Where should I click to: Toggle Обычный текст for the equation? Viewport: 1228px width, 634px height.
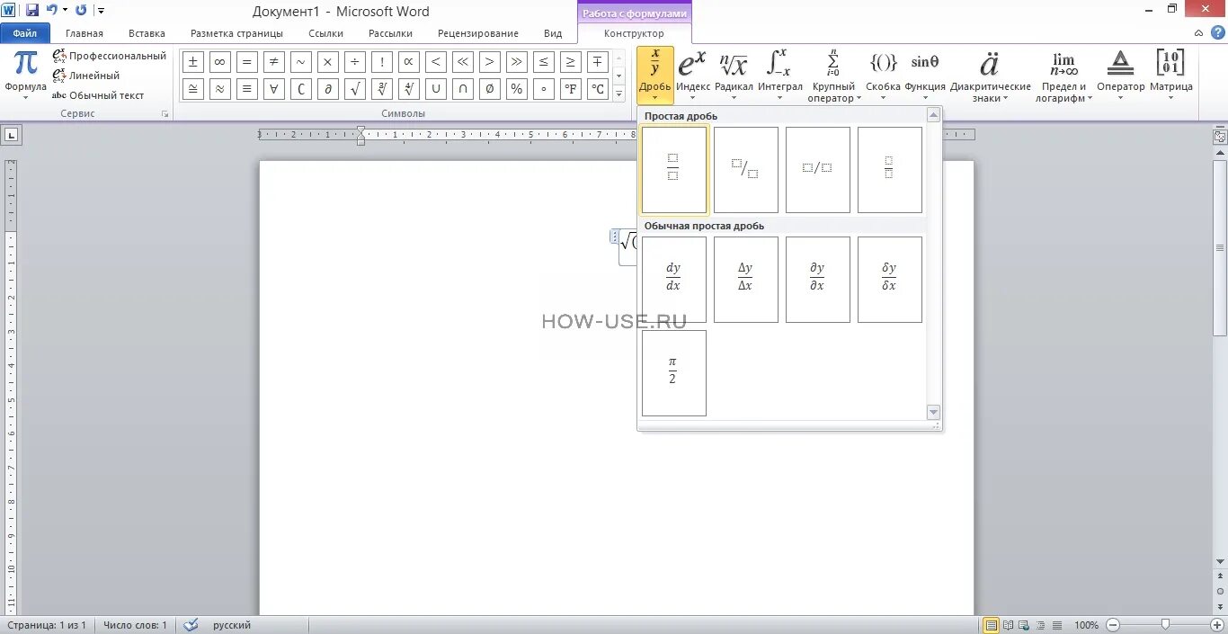click(x=98, y=95)
